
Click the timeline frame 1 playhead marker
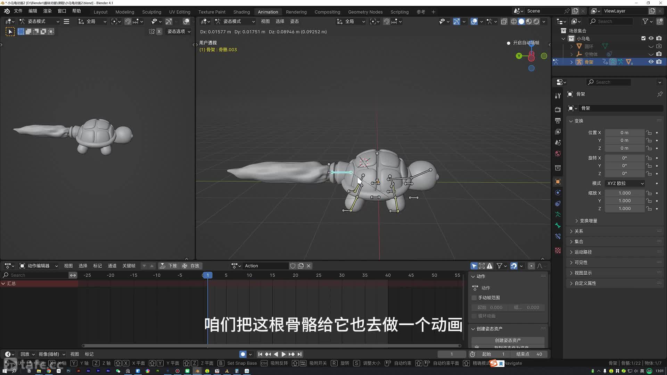tap(207, 275)
